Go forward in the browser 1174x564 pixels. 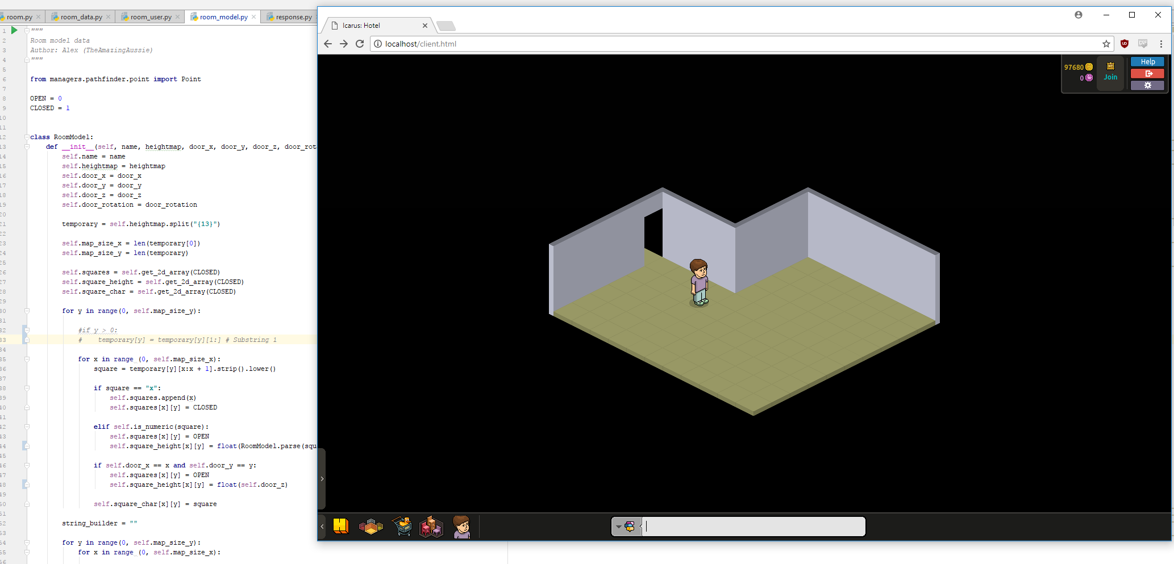(343, 44)
